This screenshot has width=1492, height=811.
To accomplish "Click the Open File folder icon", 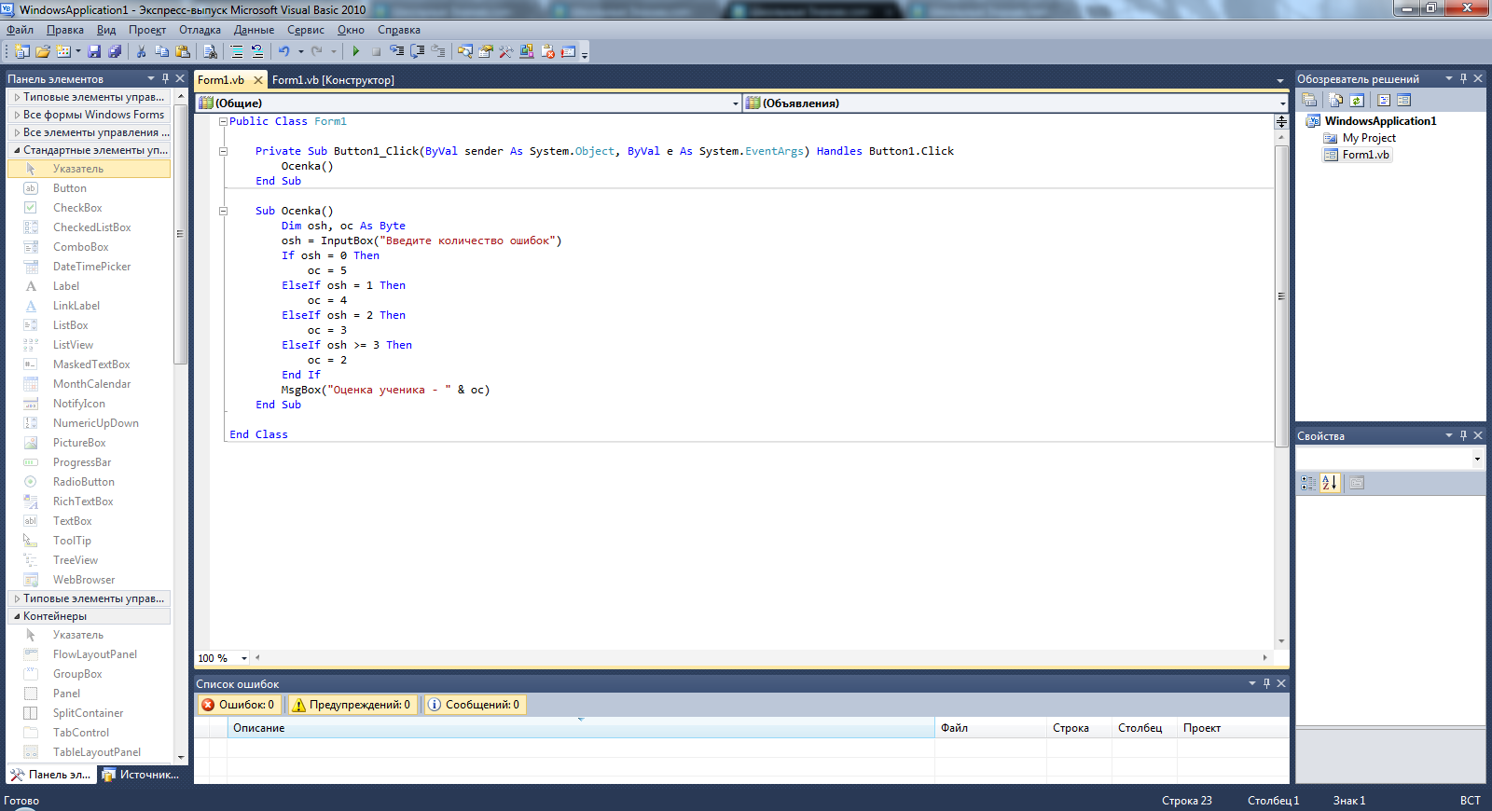I will [43, 52].
